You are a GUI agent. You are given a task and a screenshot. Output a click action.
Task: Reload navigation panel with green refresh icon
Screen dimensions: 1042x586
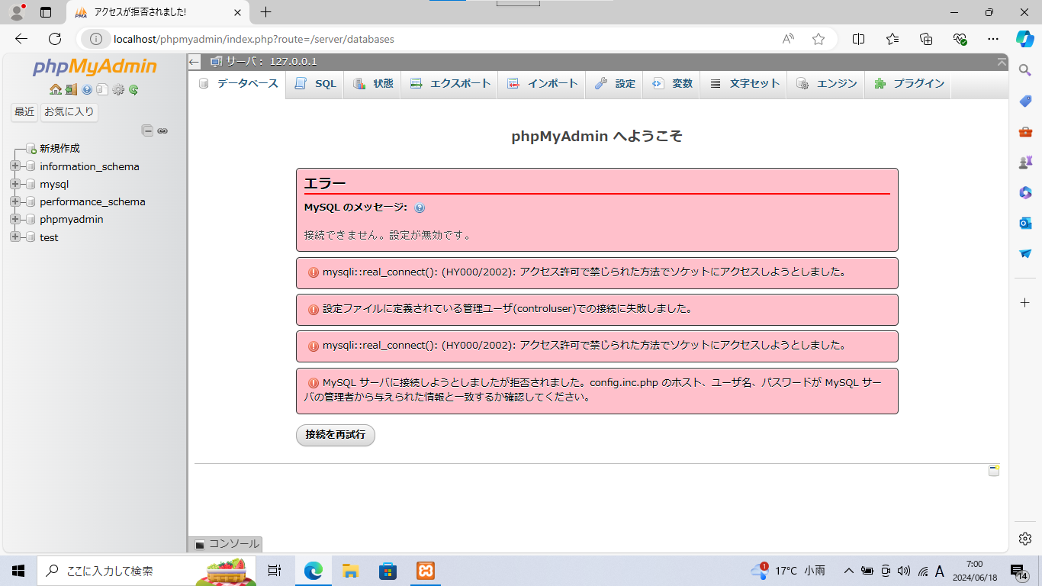point(133,89)
